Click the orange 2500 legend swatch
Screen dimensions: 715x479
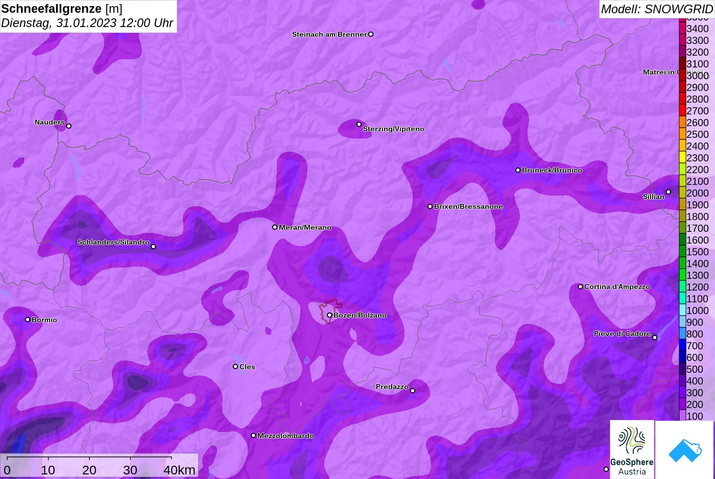682,134
